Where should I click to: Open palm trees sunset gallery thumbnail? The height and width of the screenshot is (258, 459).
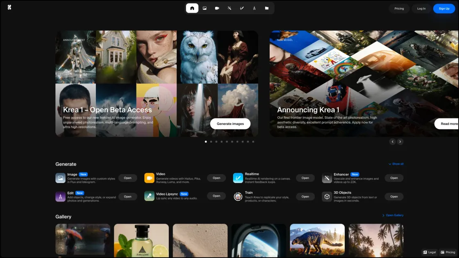(376, 241)
